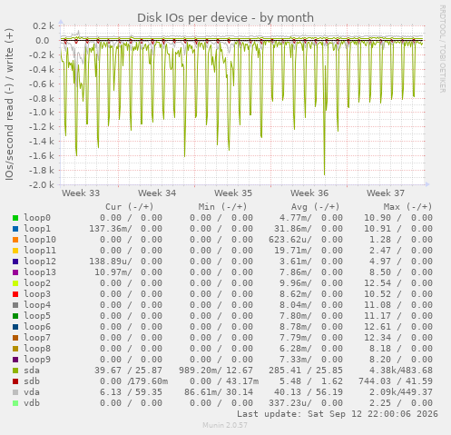
Task: Click the loop10 Avg value '623.62u/ 0.00'
Action: click(x=306, y=240)
